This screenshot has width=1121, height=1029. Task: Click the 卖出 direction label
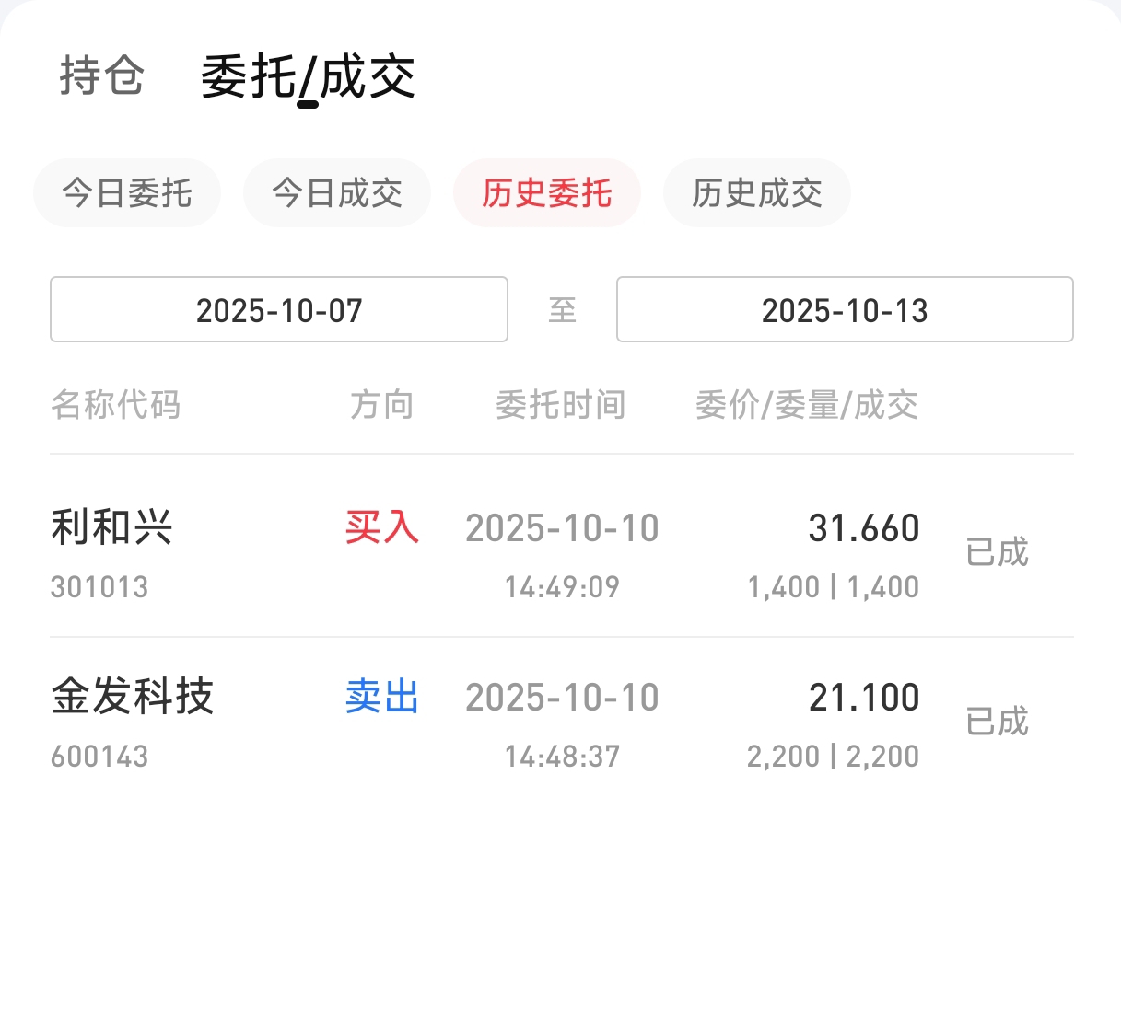pos(382,698)
